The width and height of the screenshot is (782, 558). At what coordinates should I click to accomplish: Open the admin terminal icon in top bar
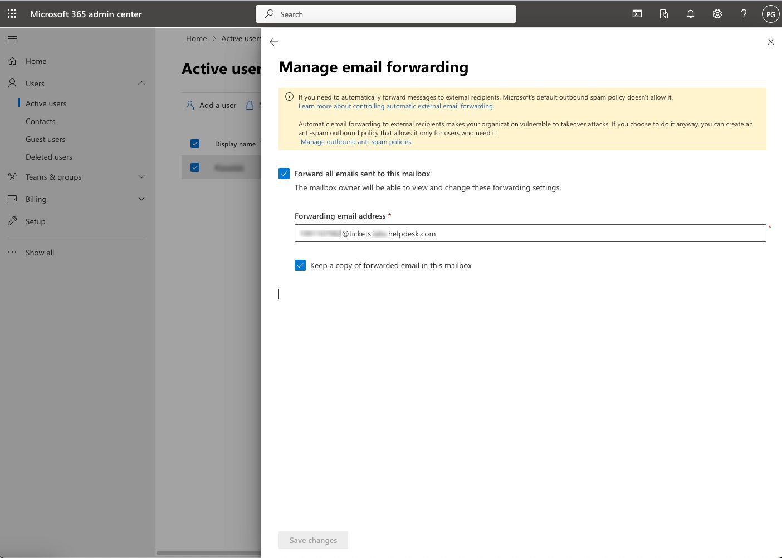pyautogui.click(x=637, y=13)
